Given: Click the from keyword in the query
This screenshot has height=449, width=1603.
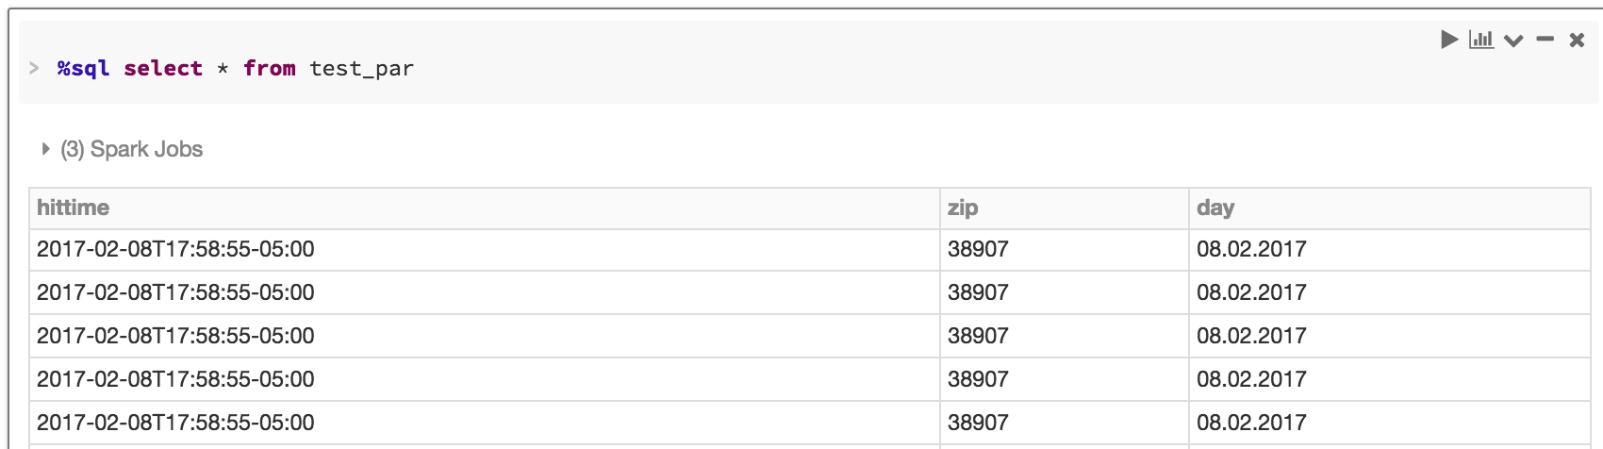Looking at the screenshot, I should (270, 68).
